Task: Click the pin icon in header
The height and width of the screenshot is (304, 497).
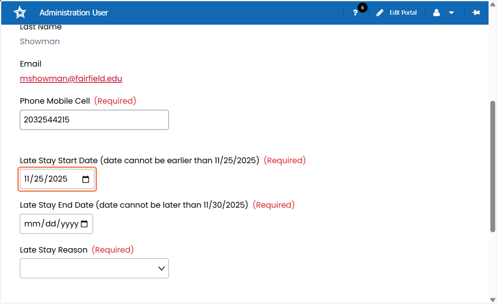Action: (476, 12)
